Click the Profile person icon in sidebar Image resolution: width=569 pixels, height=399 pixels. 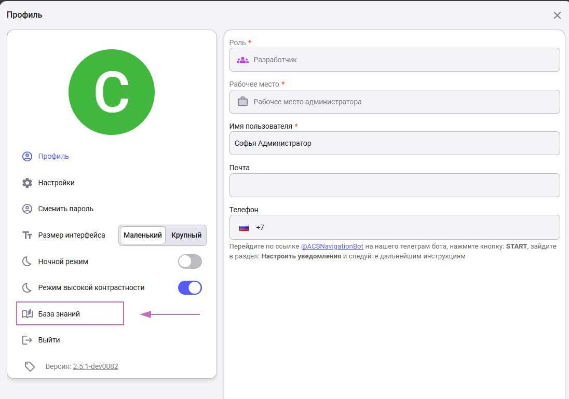point(27,156)
